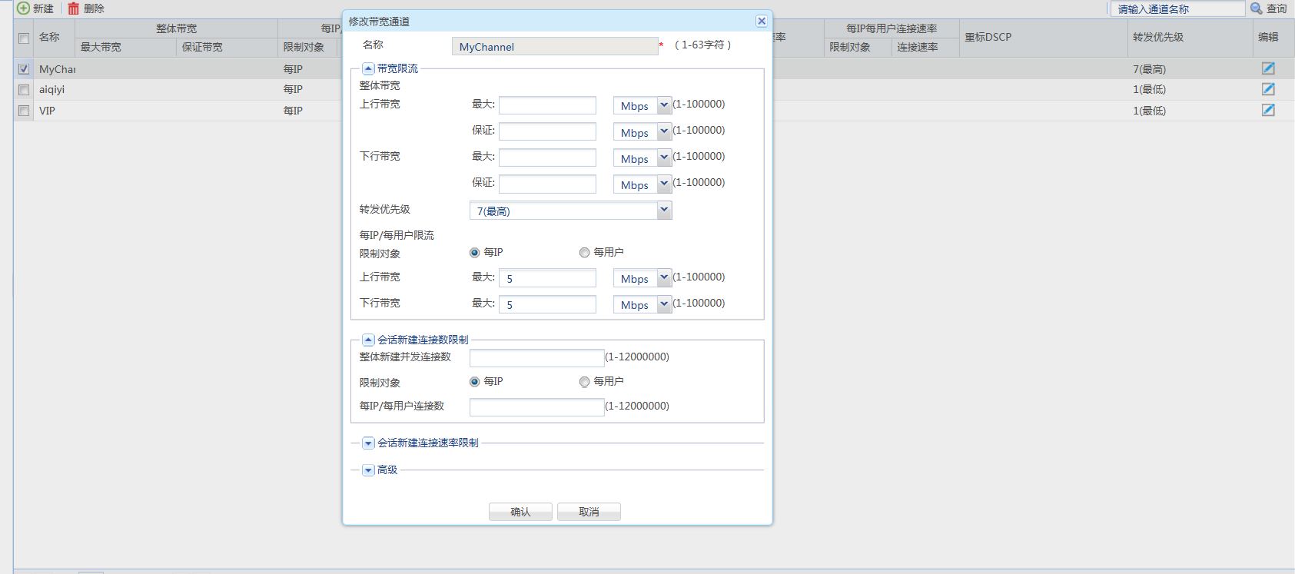Select 每IP radio in 会话新建连接数限制
This screenshot has width=1295, height=574.
point(474,382)
